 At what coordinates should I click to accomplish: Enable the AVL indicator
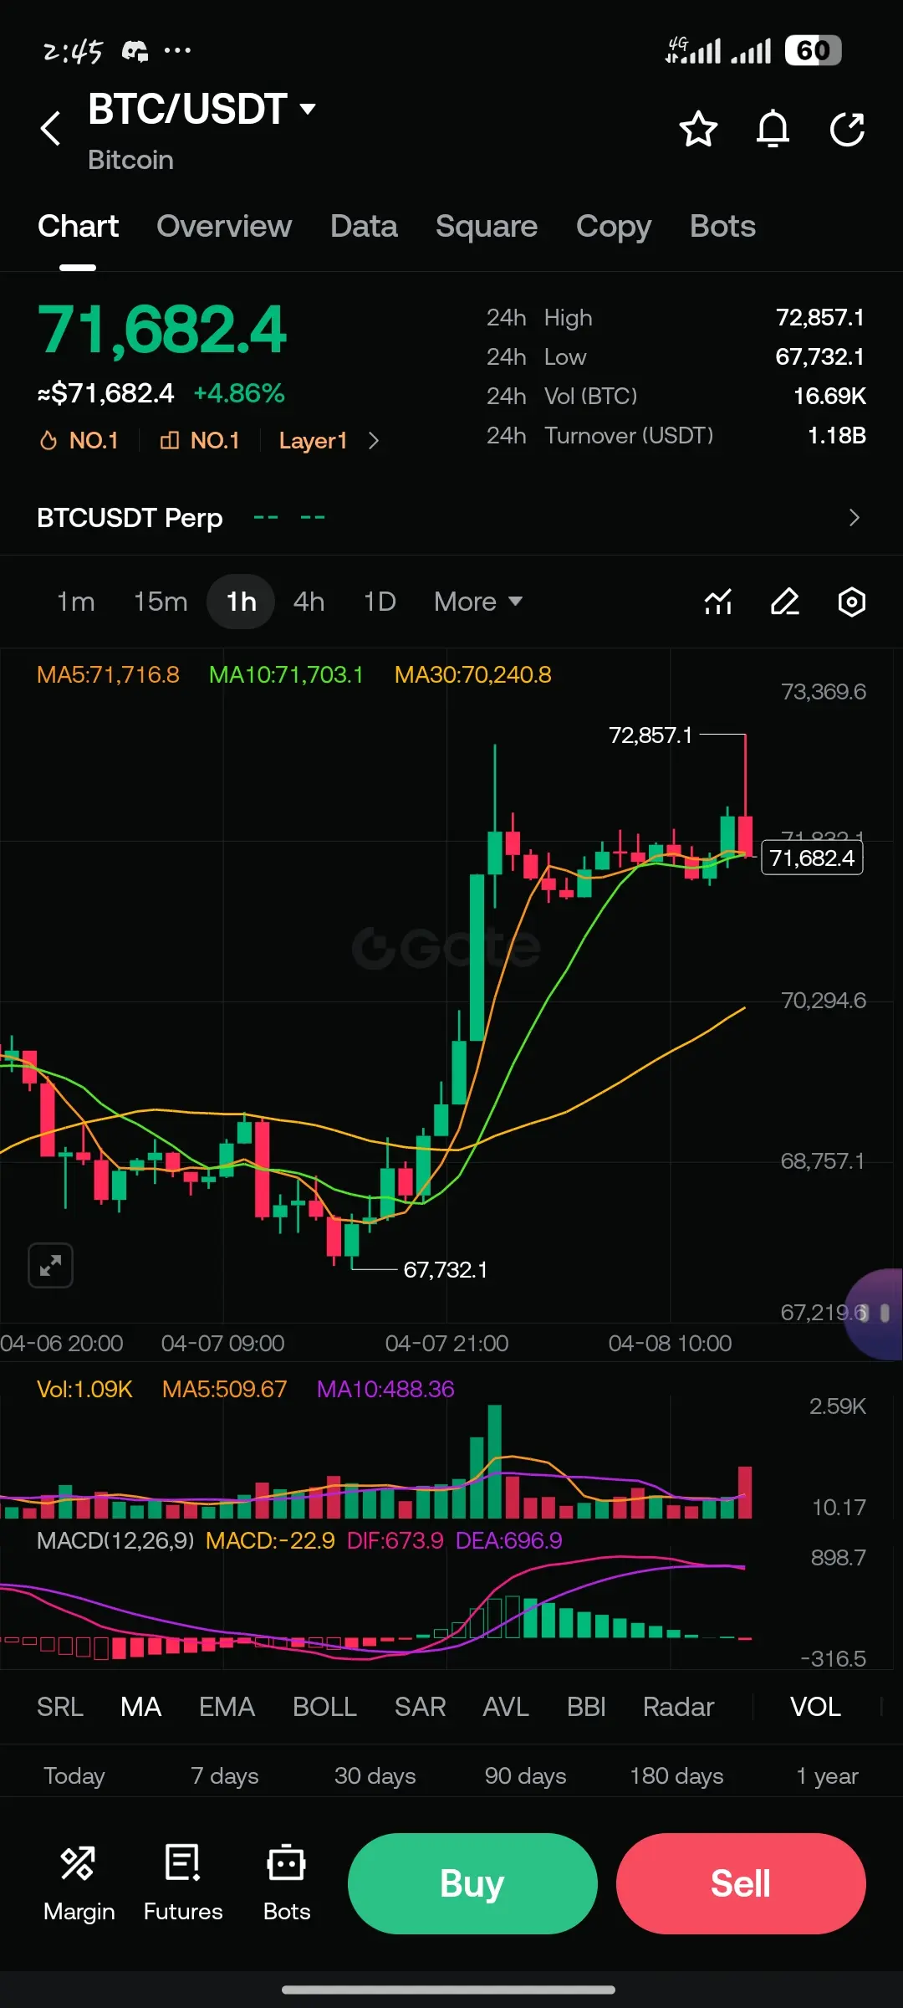506,1707
